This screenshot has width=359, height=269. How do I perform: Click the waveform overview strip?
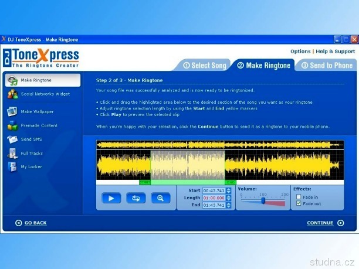(220, 145)
